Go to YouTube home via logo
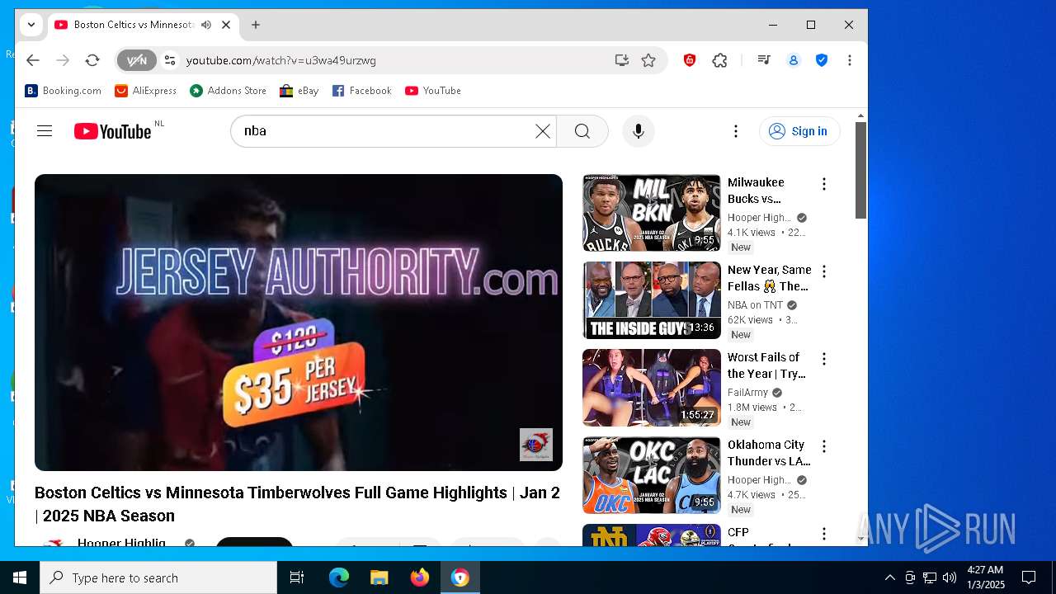This screenshot has width=1056, height=594. (113, 131)
